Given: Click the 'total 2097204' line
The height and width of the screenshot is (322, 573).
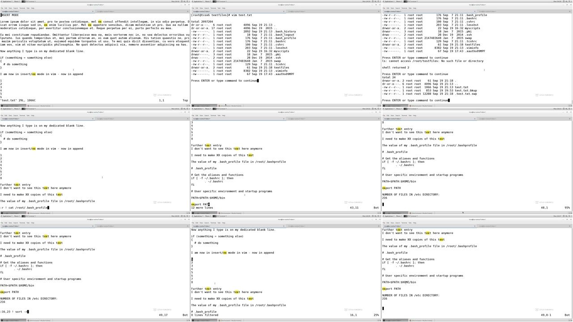Looking at the screenshot, I should pyautogui.click(x=202, y=21).
